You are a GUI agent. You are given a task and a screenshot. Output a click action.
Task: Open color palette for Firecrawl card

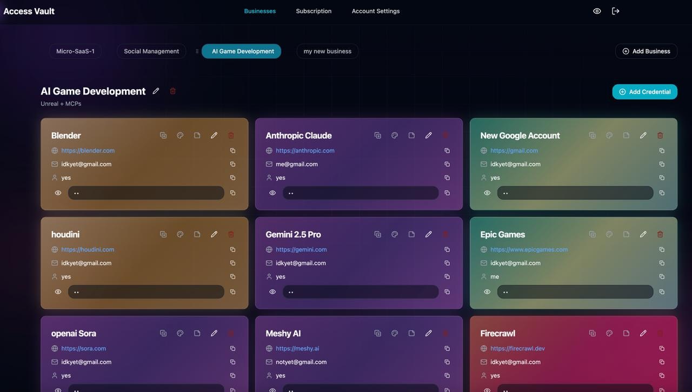(x=609, y=334)
